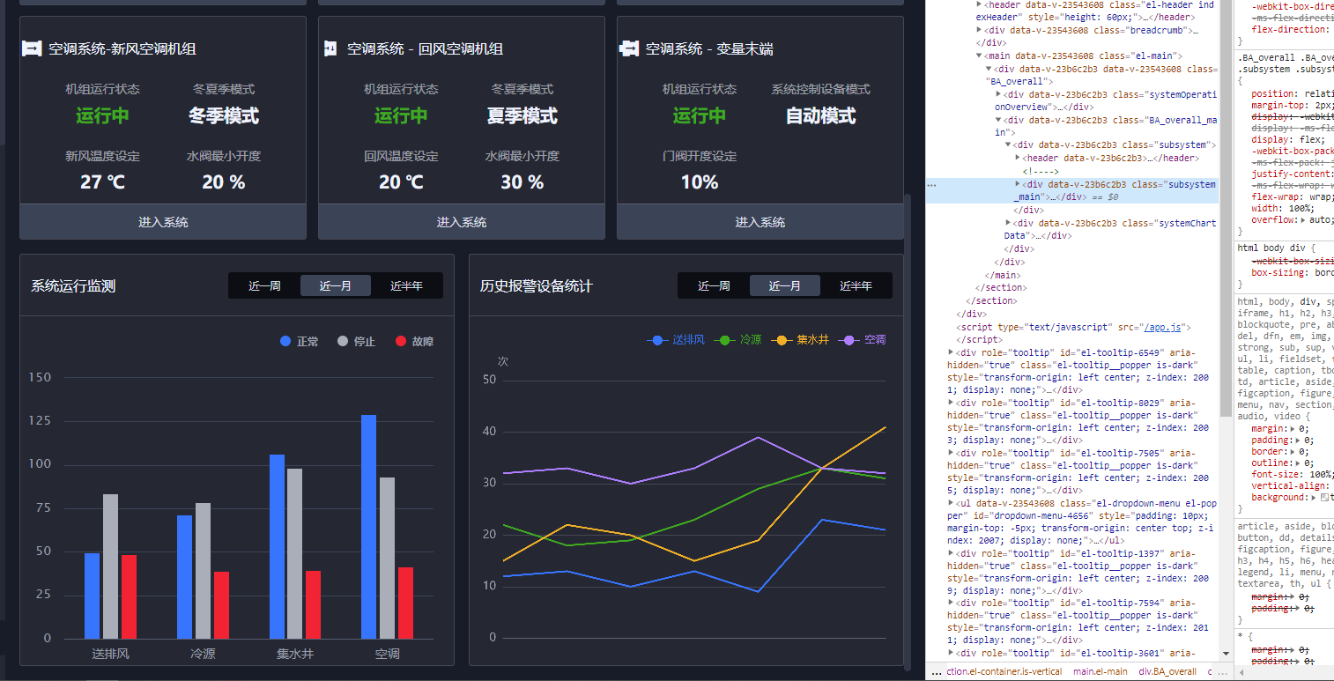Click the 系统运行监测 panel title

pyautogui.click(x=73, y=285)
